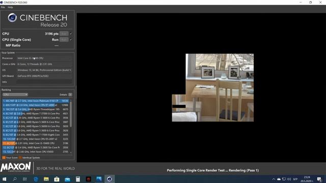This screenshot has height=183, width=326.
Task: Click the Identical System legend swatch
Action: point(20,158)
